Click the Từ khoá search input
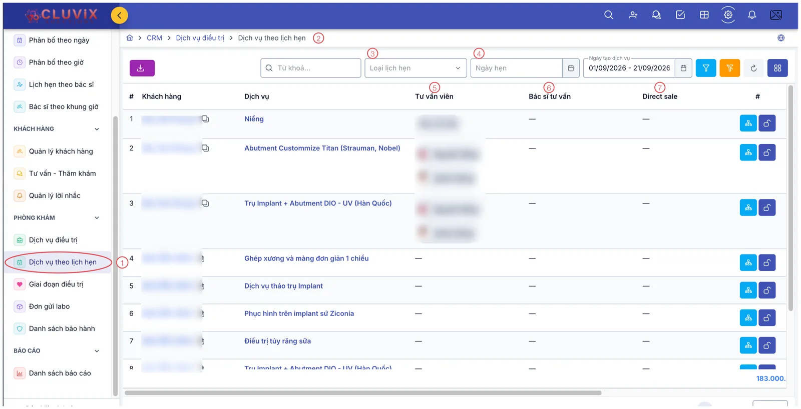Screen dimensions: 801x409 pos(310,68)
